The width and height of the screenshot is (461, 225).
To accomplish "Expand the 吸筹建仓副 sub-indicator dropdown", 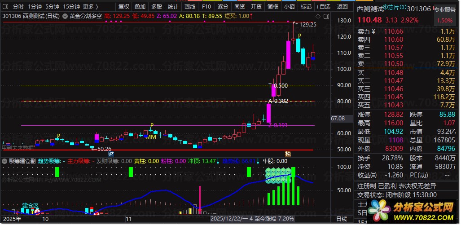I will 4,161.
